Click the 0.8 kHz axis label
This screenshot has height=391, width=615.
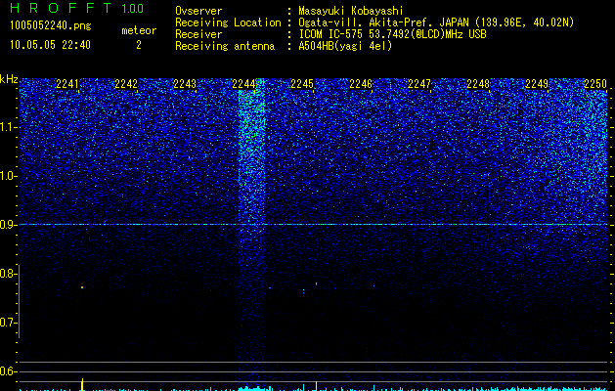pyautogui.click(x=8, y=274)
